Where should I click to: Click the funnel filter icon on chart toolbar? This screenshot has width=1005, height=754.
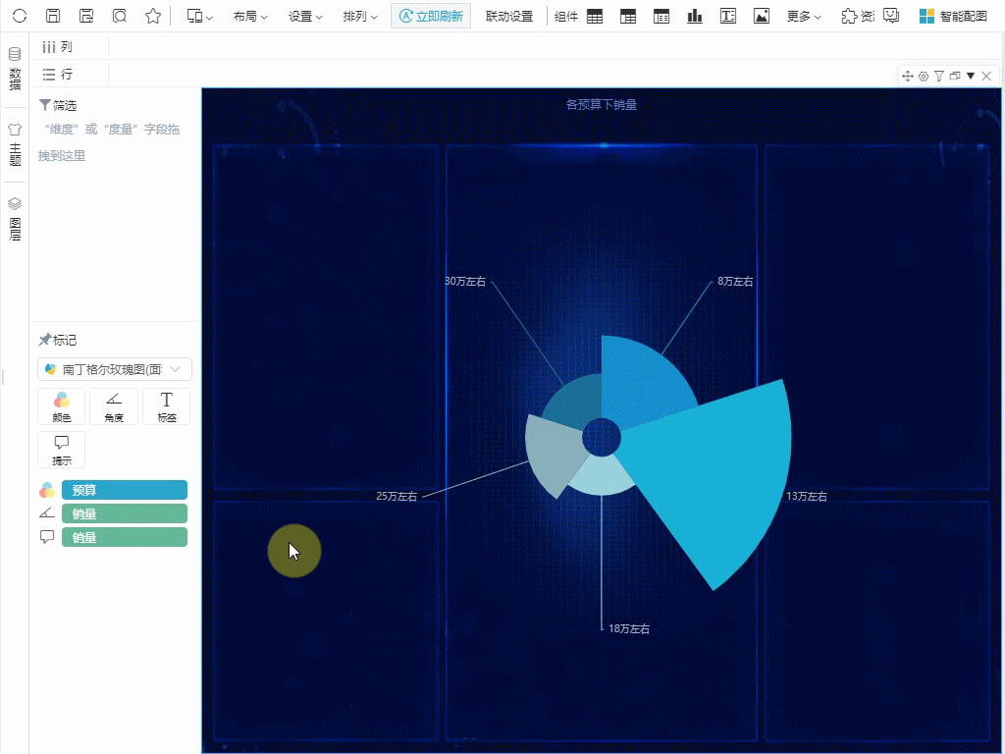coord(938,76)
